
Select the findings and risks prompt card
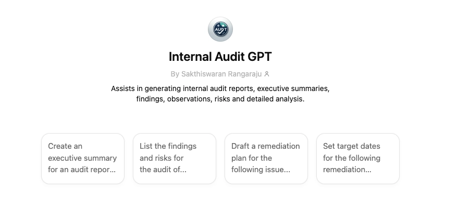tap(175, 159)
